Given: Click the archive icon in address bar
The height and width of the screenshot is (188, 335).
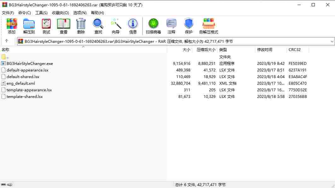Looking at the screenshot, I should (20, 41).
